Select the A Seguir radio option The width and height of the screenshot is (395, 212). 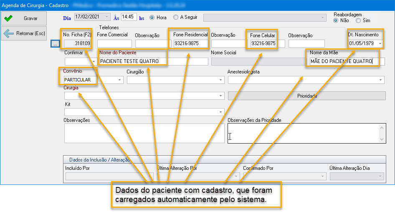point(176,18)
